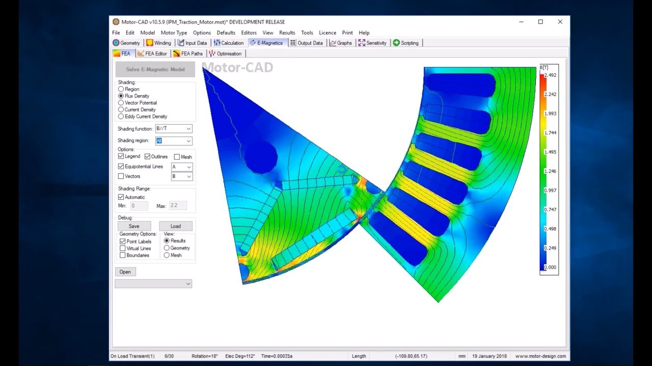Toggle the Legend checkbox
652x366 pixels.
[121, 157]
